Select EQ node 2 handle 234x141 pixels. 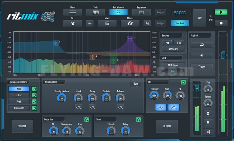(x=130, y=39)
